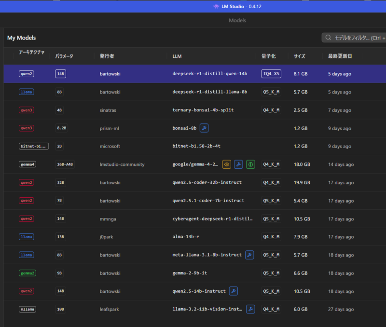Click qwen3 badge on ternary-bonsai row
The height and width of the screenshot is (327, 386).
tap(27, 110)
